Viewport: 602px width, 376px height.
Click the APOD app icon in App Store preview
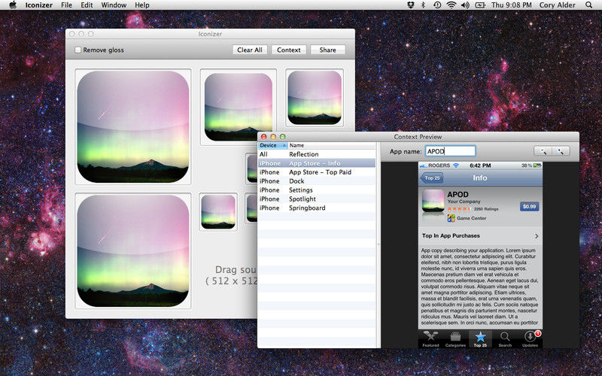(x=433, y=201)
